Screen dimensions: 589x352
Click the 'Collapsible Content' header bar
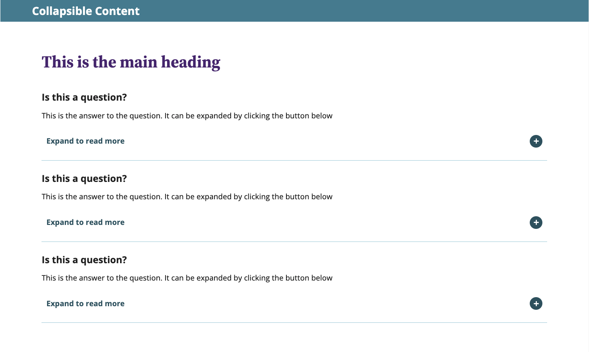pos(86,11)
